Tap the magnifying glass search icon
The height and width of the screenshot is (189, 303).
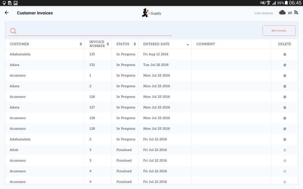point(13,31)
